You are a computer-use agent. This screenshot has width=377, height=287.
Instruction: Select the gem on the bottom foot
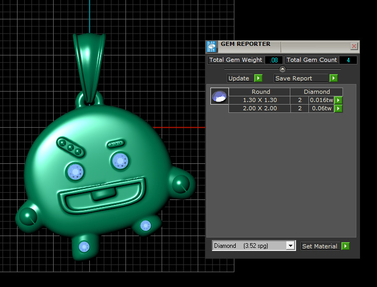84,247
